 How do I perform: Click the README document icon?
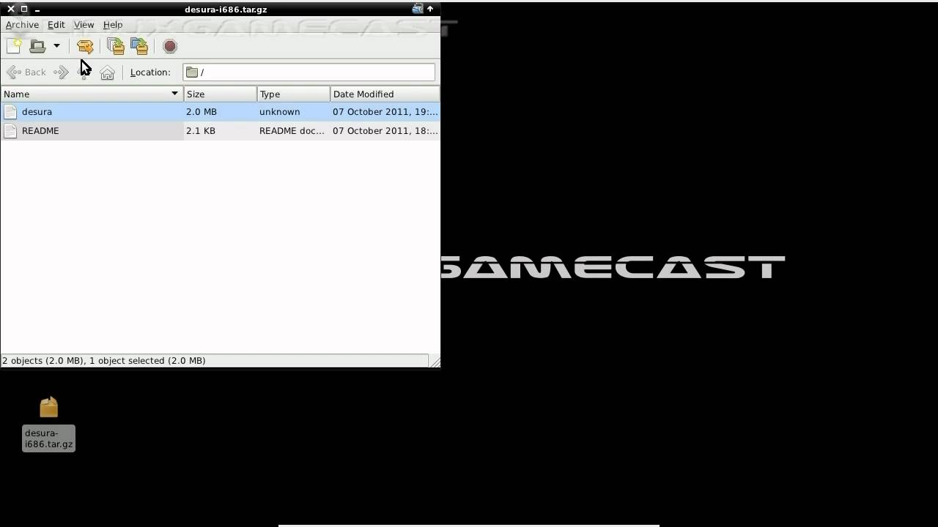coord(10,130)
